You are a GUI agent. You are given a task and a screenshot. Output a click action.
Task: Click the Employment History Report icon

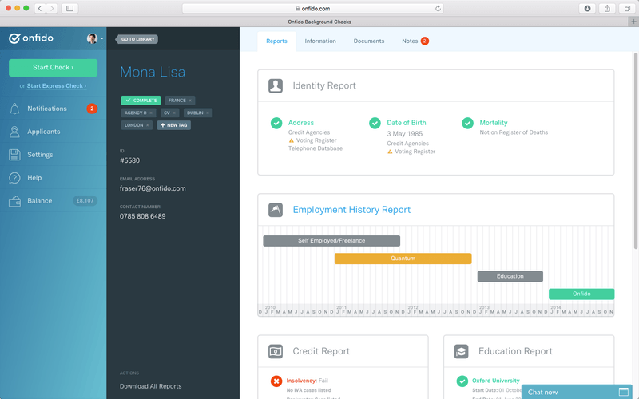coord(276,210)
